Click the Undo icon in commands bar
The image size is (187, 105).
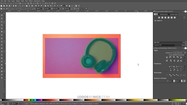coord(20,6)
